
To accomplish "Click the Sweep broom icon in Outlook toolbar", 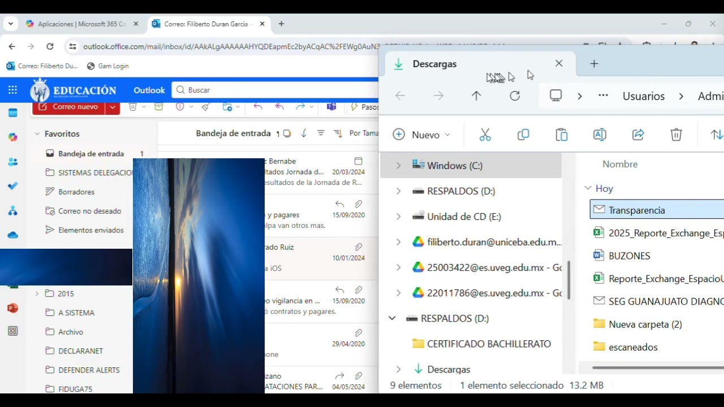I will point(205,107).
